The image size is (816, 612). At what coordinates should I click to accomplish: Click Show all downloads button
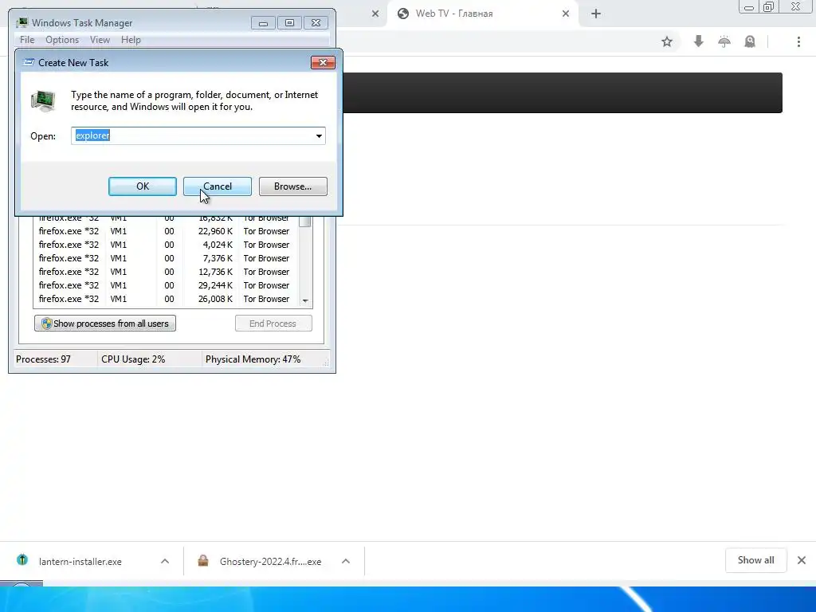click(755, 560)
